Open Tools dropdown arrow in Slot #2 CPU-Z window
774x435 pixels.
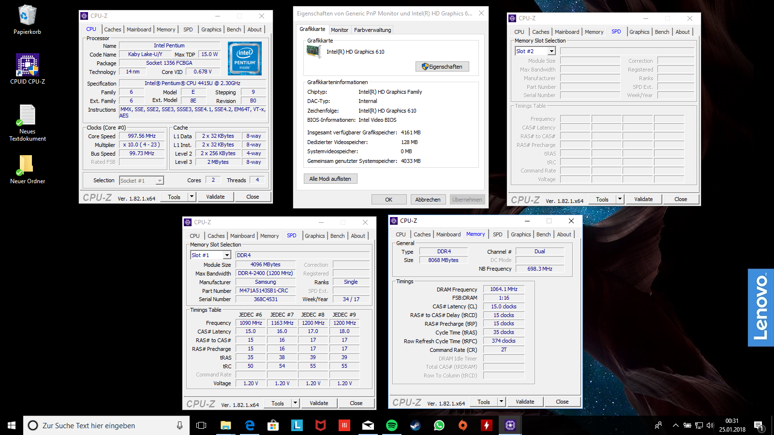[620, 199]
